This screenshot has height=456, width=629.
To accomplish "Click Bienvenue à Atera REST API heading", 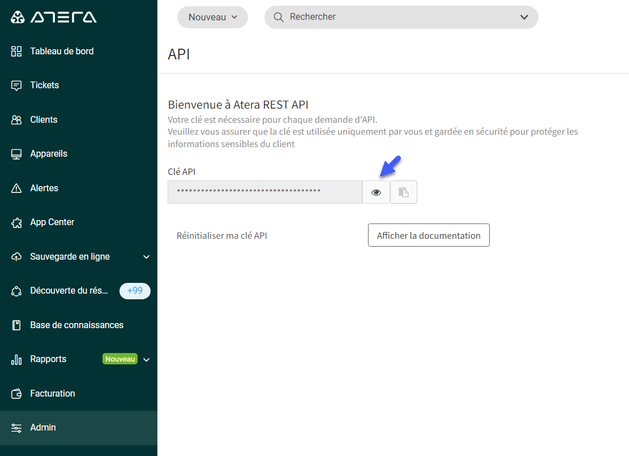I will [x=238, y=105].
